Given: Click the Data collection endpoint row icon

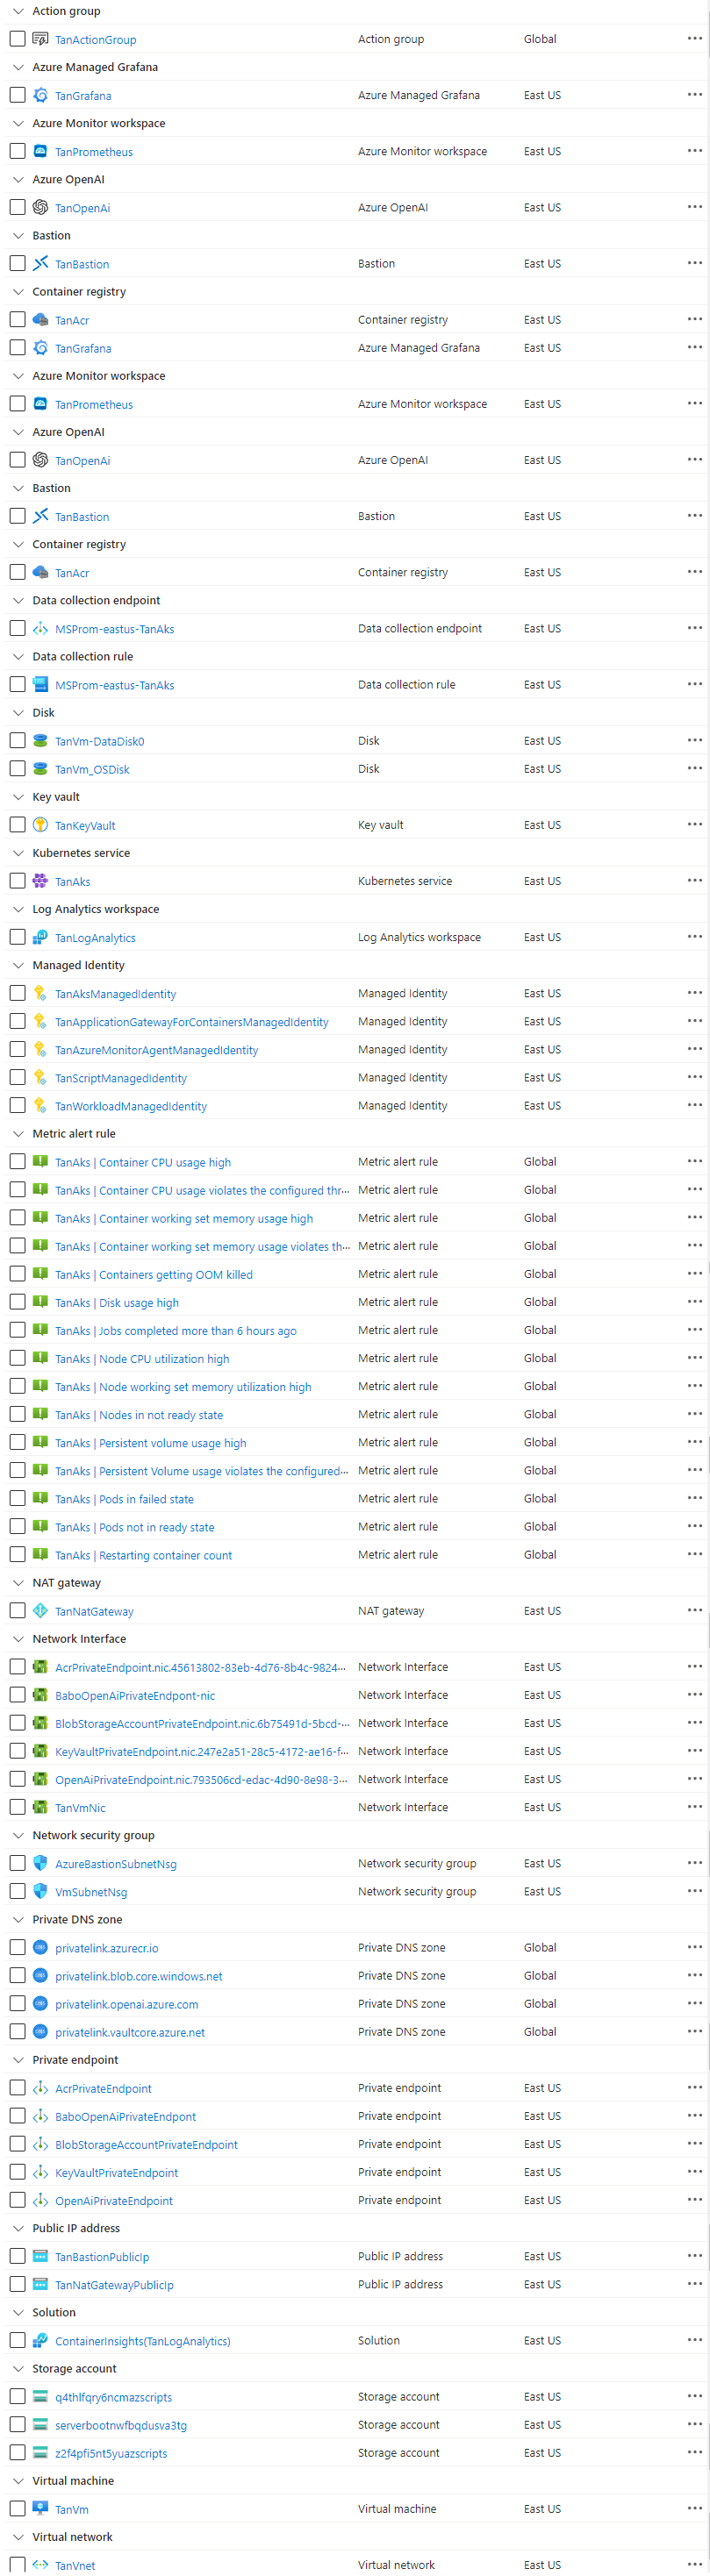Looking at the screenshot, I should 40,629.
